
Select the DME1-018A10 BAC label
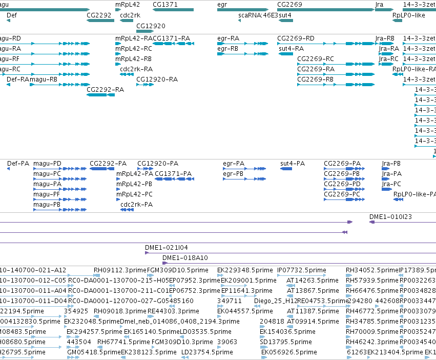[x=185, y=258]
